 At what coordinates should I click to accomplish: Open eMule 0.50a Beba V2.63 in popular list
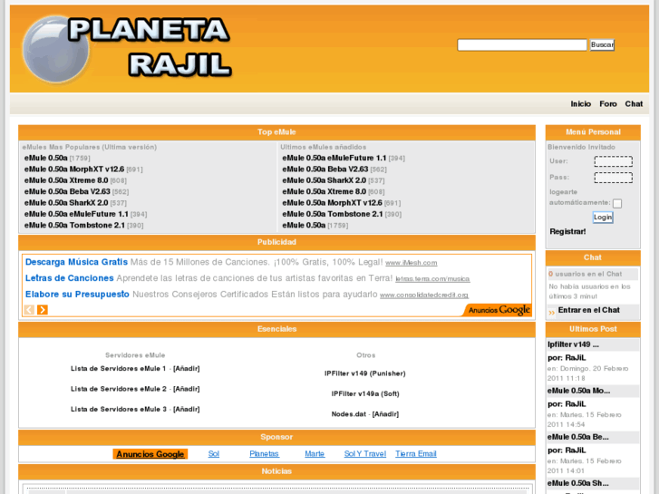tap(67, 192)
